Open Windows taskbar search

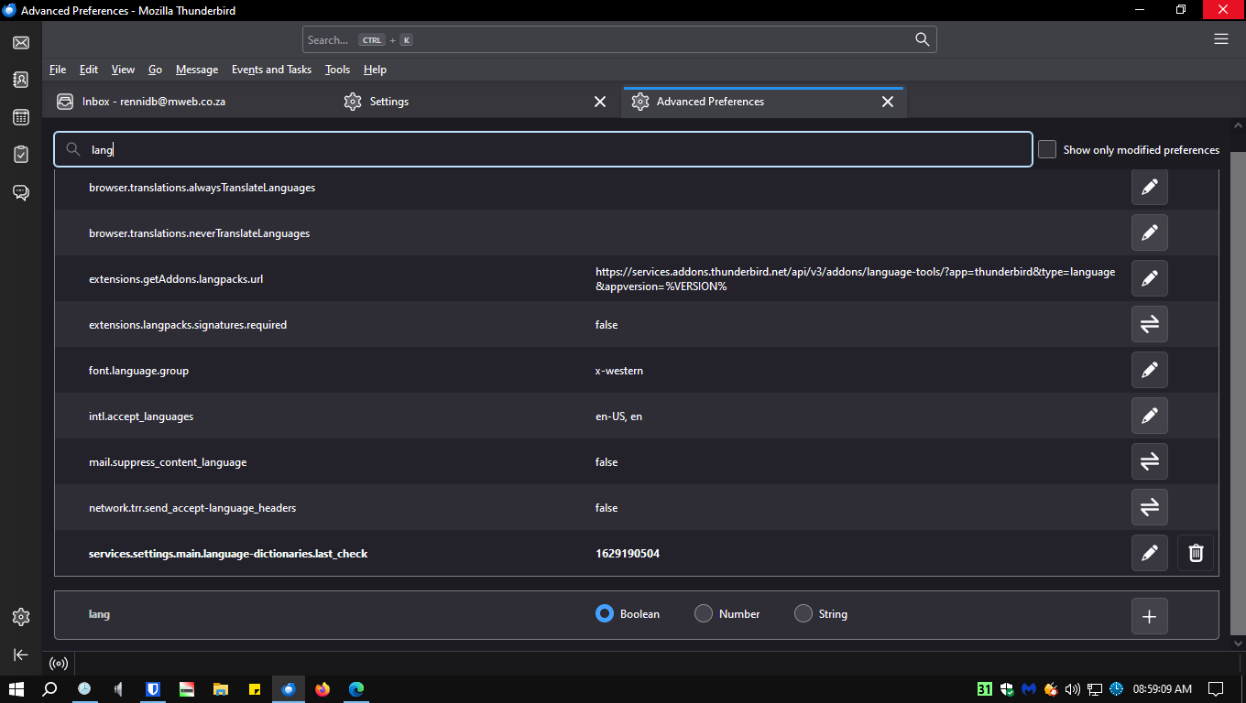coord(49,689)
